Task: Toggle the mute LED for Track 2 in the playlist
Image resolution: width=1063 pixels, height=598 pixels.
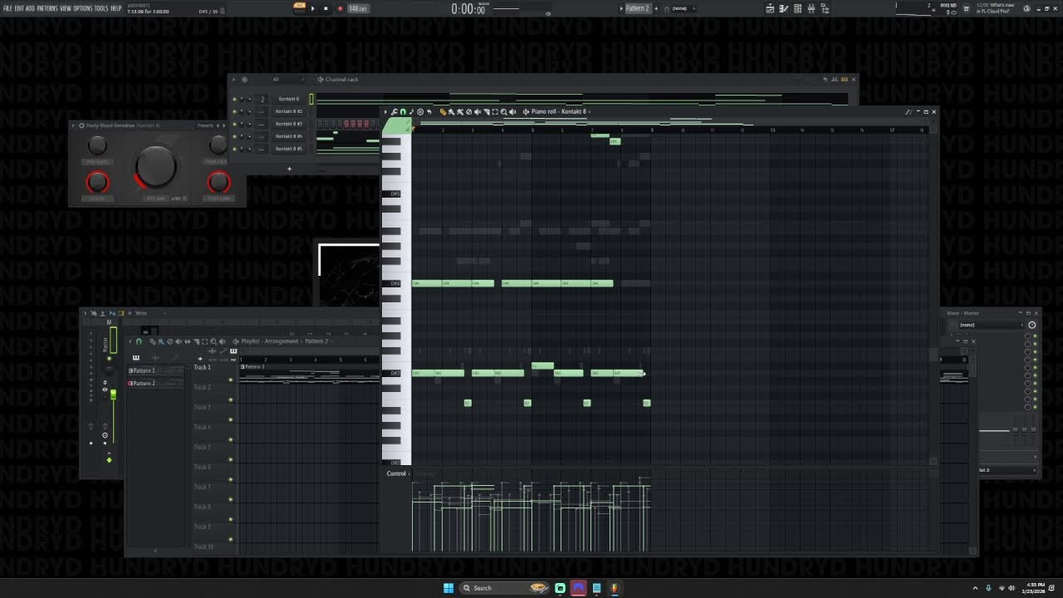Action: (x=231, y=400)
